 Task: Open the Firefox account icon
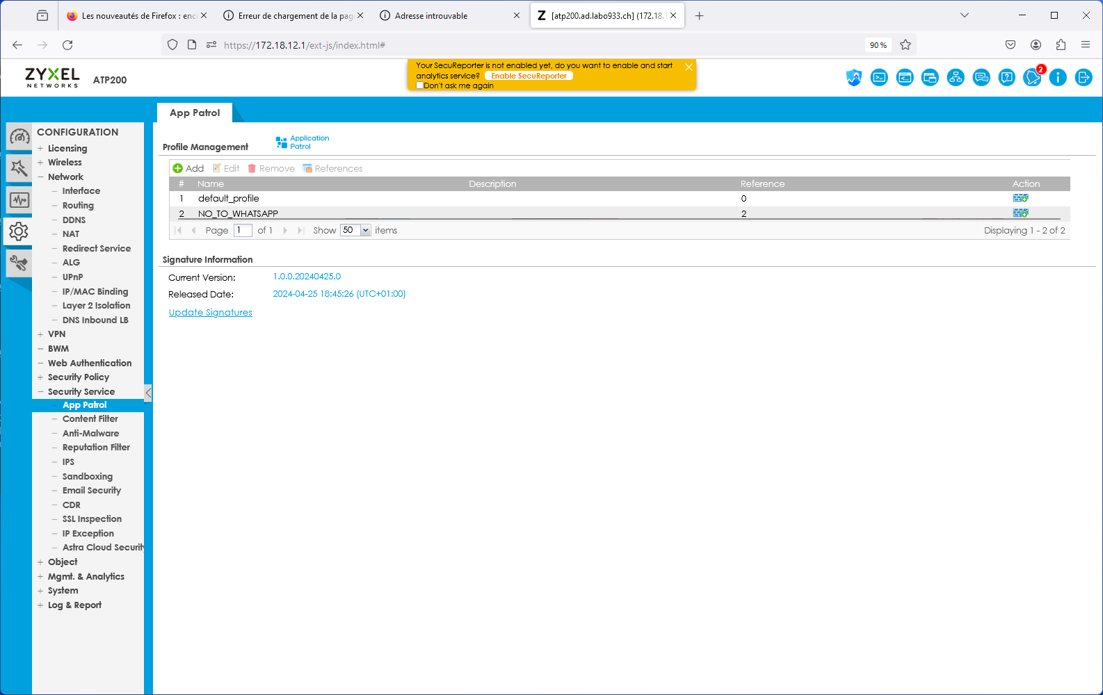click(x=1036, y=45)
